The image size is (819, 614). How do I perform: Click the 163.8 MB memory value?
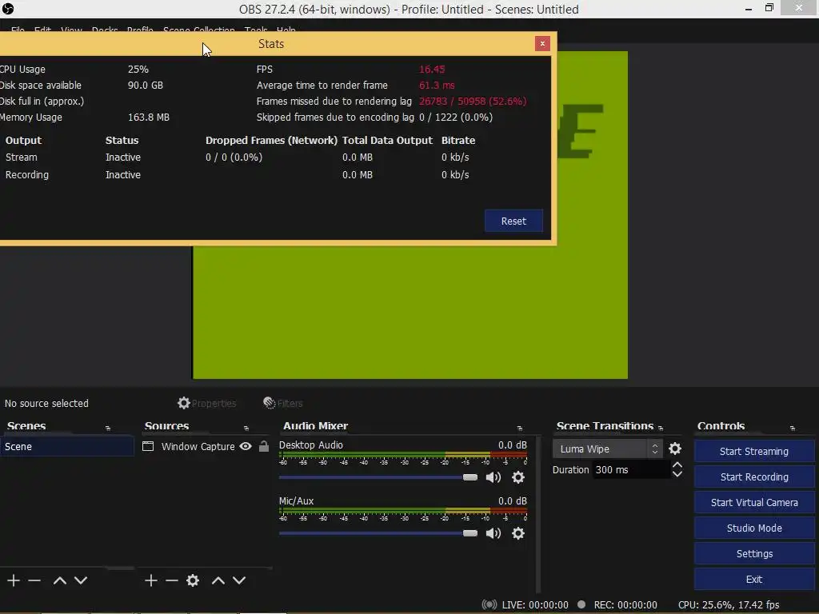[148, 117]
